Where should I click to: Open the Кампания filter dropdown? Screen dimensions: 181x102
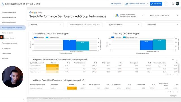[x=85, y=25]
